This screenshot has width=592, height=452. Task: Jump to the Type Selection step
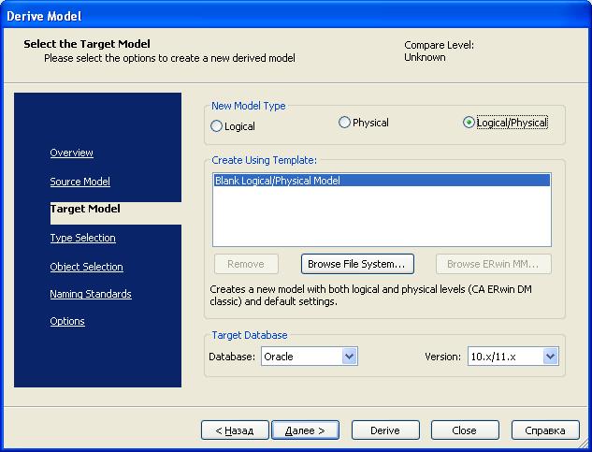click(x=82, y=238)
